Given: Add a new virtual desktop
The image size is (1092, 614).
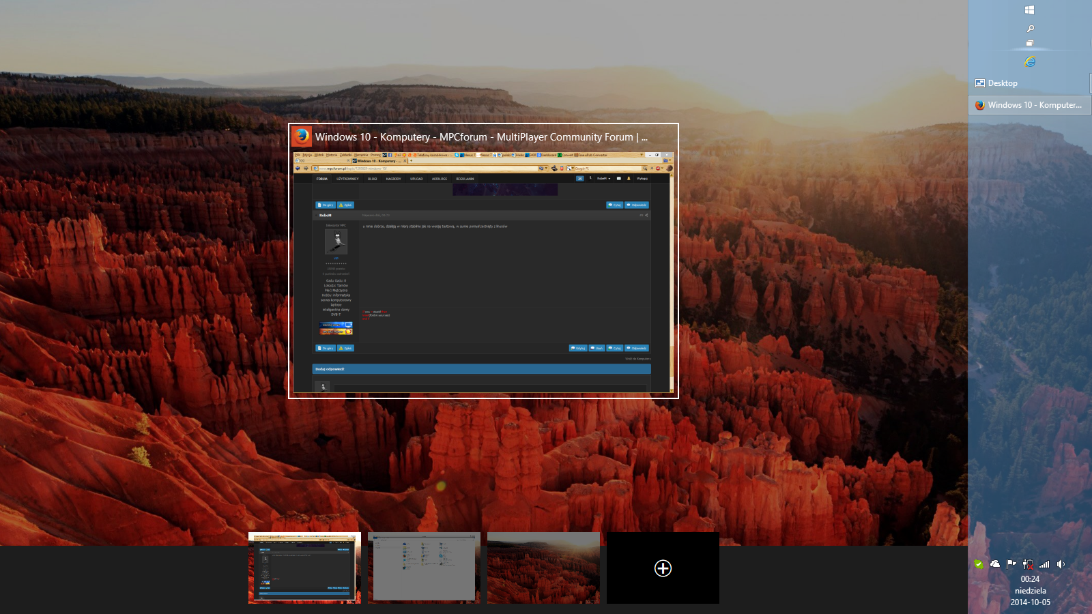Looking at the screenshot, I should click(663, 568).
